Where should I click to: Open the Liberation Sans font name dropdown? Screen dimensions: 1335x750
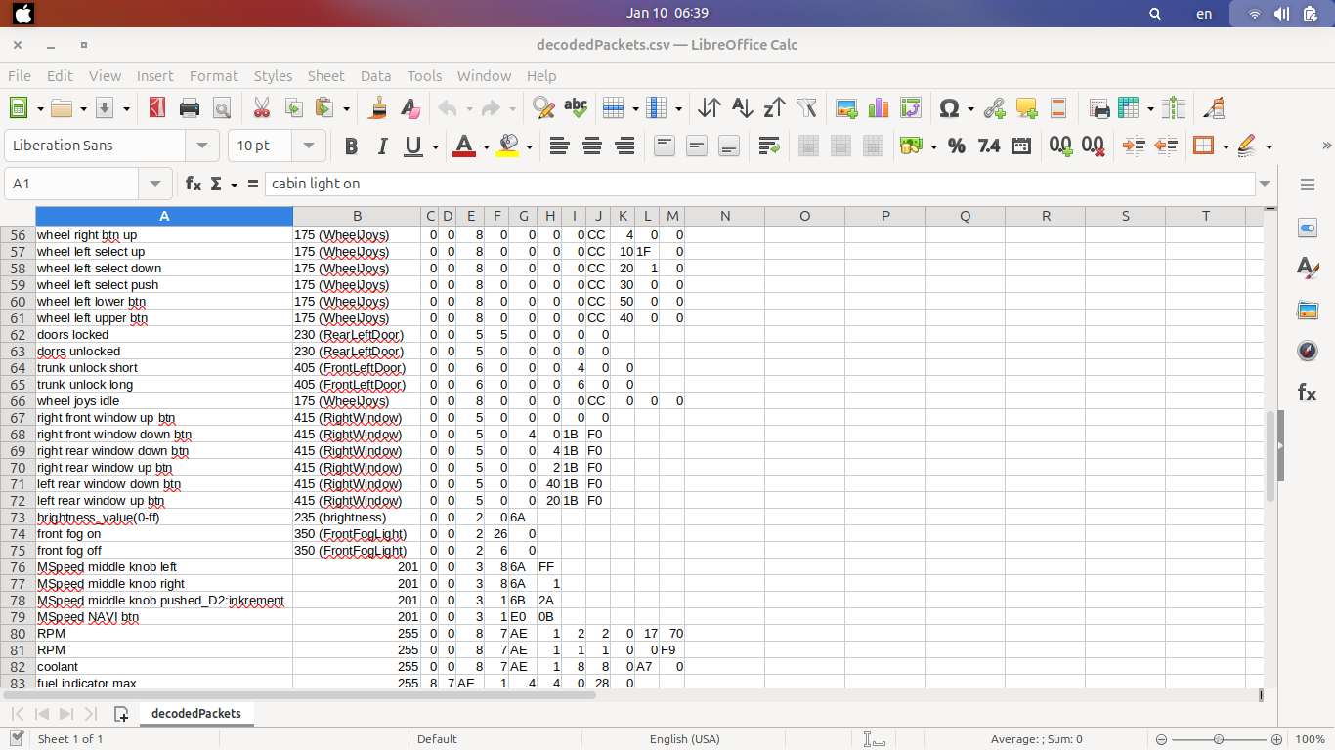(x=202, y=146)
